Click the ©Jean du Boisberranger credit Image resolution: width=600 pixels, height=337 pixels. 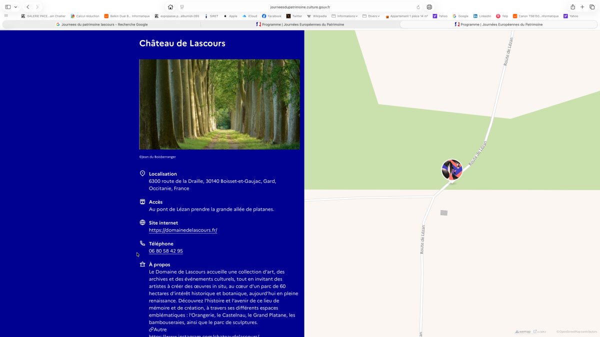tap(157, 157)
